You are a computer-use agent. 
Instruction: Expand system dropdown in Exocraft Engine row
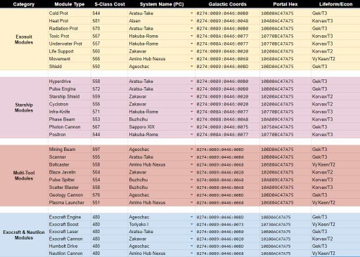pyautogui.click(x=192, y=217)
